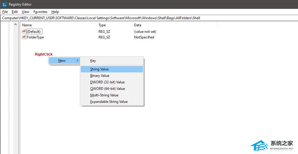Choose QWORD (64-bit) Value option
This screenshot has width=298, height=154.
click(x=112, y=88)
